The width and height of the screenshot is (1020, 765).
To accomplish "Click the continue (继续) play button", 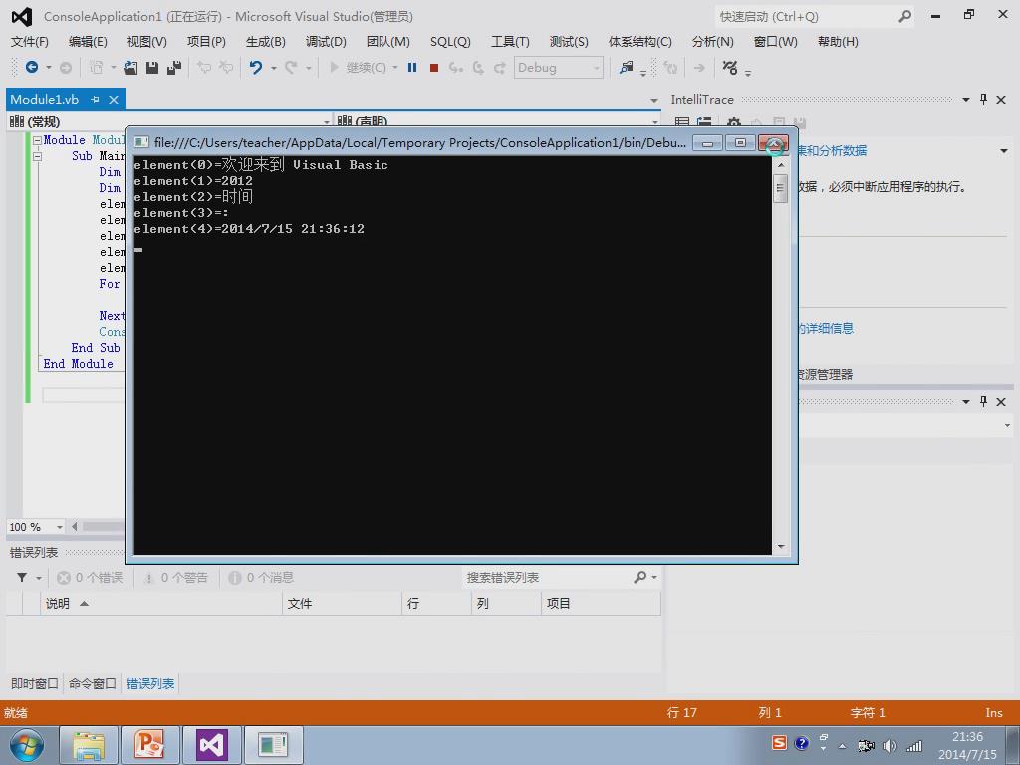I will (358, 67).
